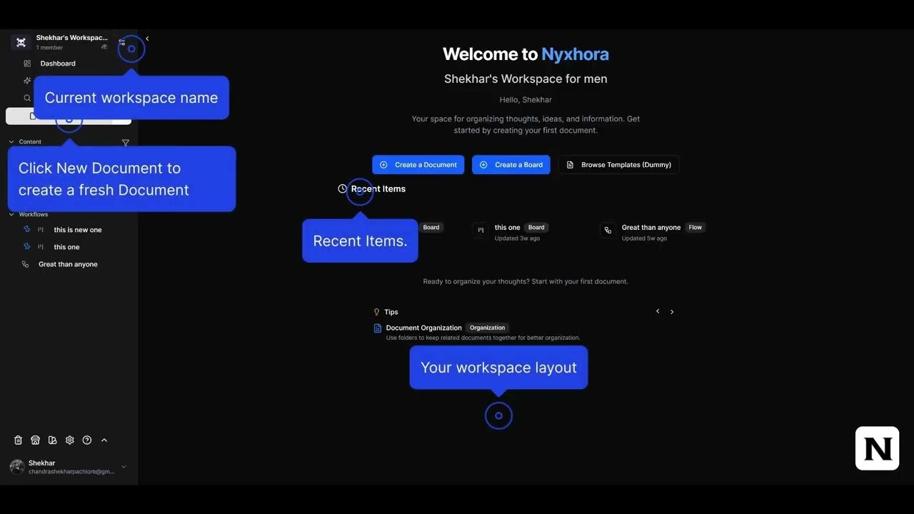Click 'Updated 3w ago' text
914x514 pixels.
[517, 238]
